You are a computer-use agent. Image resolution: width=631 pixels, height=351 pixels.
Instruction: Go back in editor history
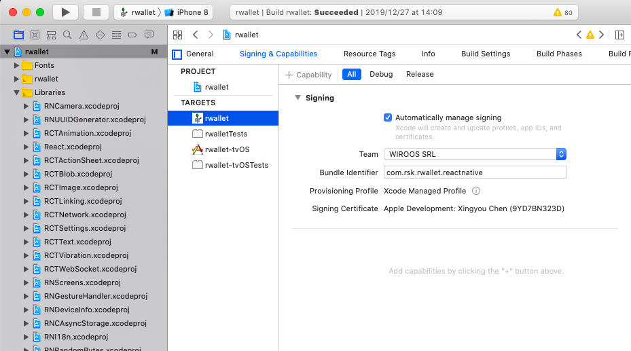click(x=195, y=35)
